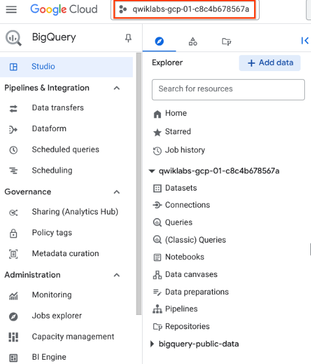Click the Scheduling lines icon
This screenshot has width=311, height=364.
coord(13,170)
